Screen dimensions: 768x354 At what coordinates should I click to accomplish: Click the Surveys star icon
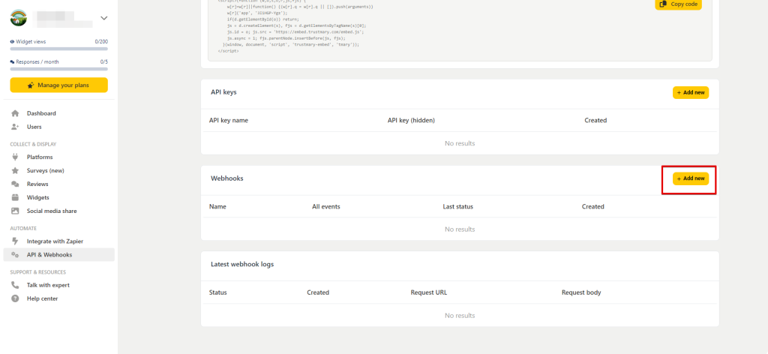pyautogui.click(x=15, y=170)
